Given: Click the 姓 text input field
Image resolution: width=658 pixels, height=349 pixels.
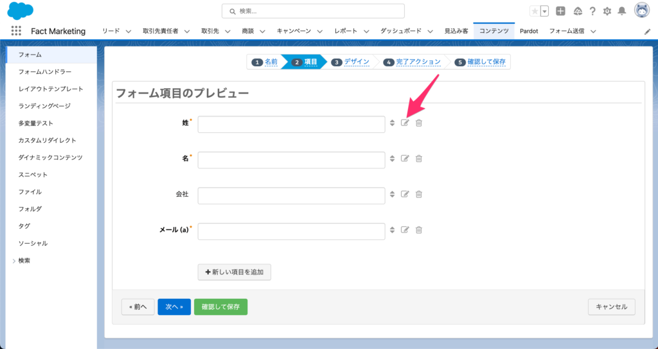Looking at the screenshot, I should 291,124.
